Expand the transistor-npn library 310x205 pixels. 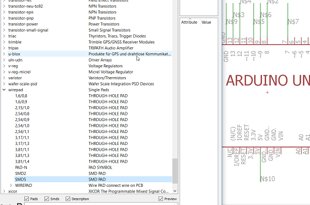[x=4, y=12]
